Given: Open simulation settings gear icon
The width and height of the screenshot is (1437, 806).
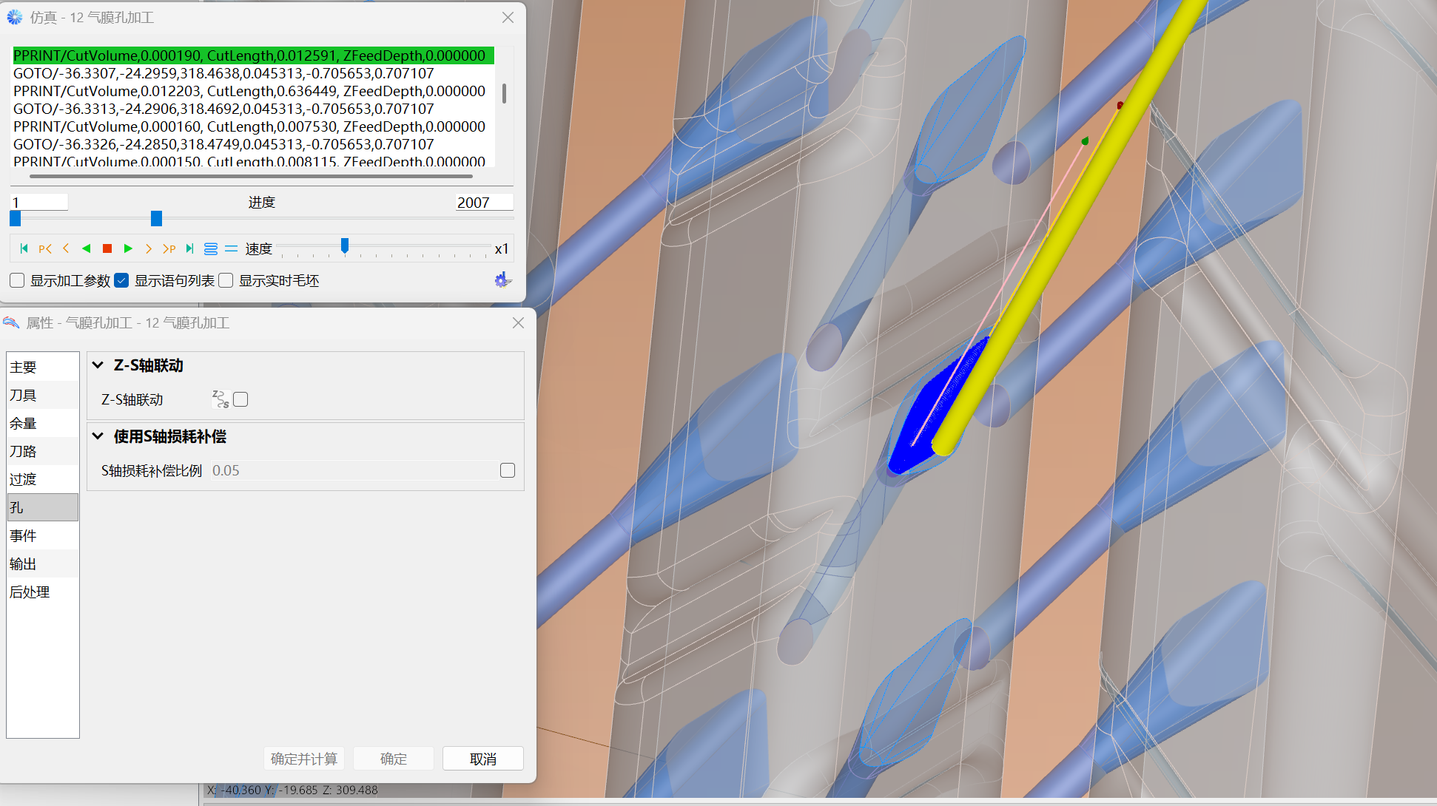Looking at the screenshot, I should click(x=502, y=280).
